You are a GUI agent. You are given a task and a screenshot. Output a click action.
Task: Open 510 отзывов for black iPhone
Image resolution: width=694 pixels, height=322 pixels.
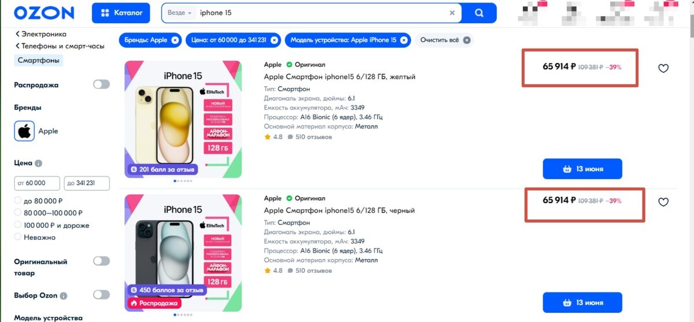[x=309, y=271]
